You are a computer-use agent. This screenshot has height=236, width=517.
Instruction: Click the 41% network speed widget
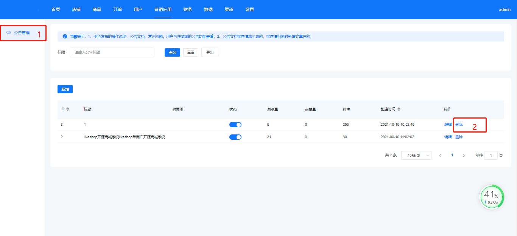(492, 197)
